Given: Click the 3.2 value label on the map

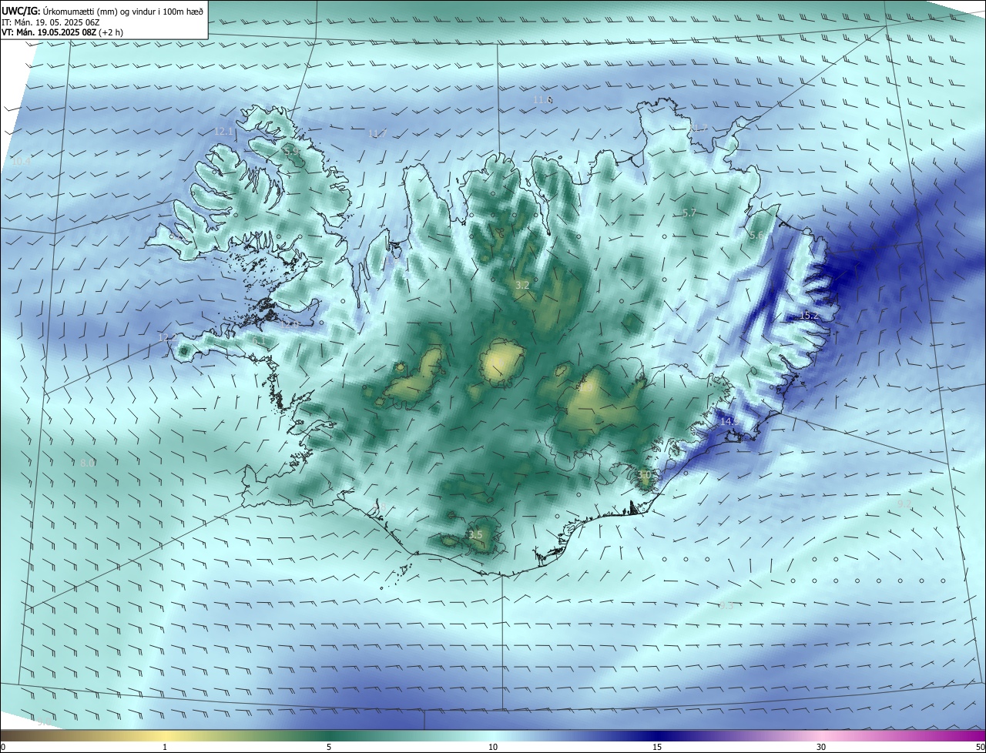Looking at the screenshot, I should (x=522, y=286).
